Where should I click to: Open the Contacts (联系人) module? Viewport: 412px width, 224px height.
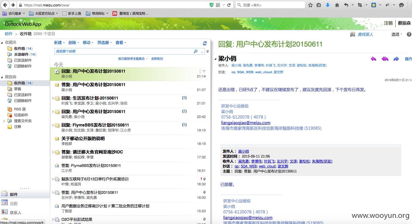(x=25, y=212)
